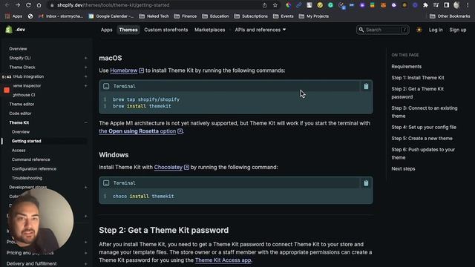Click the red recording stop button
The image size is (475, 267).
(x=7, y=90)
